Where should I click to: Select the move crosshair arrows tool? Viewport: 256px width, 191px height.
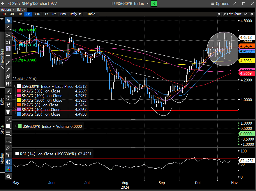point(8,98)
